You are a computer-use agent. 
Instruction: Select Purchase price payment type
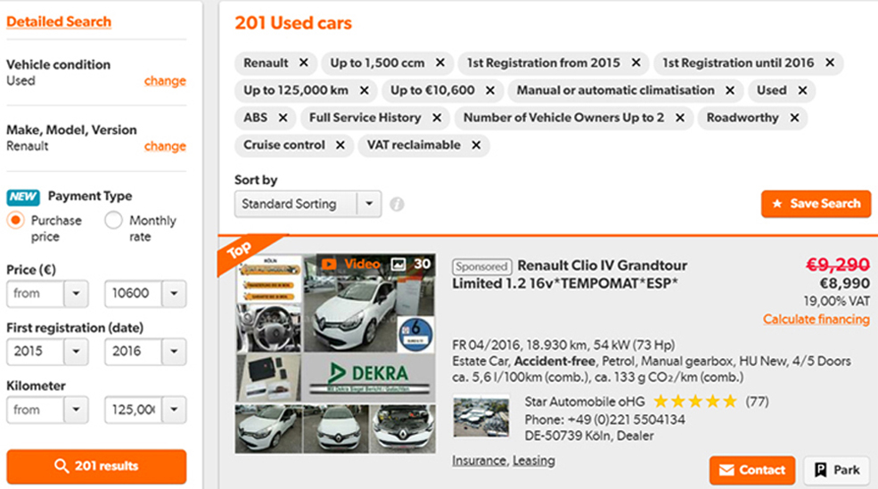[15, 221]
